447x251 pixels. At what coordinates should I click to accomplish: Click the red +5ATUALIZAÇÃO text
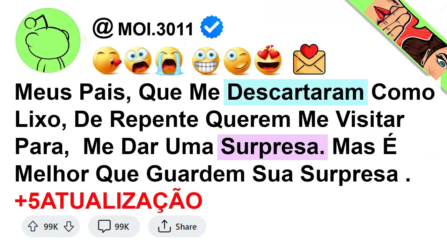(109, 201)
